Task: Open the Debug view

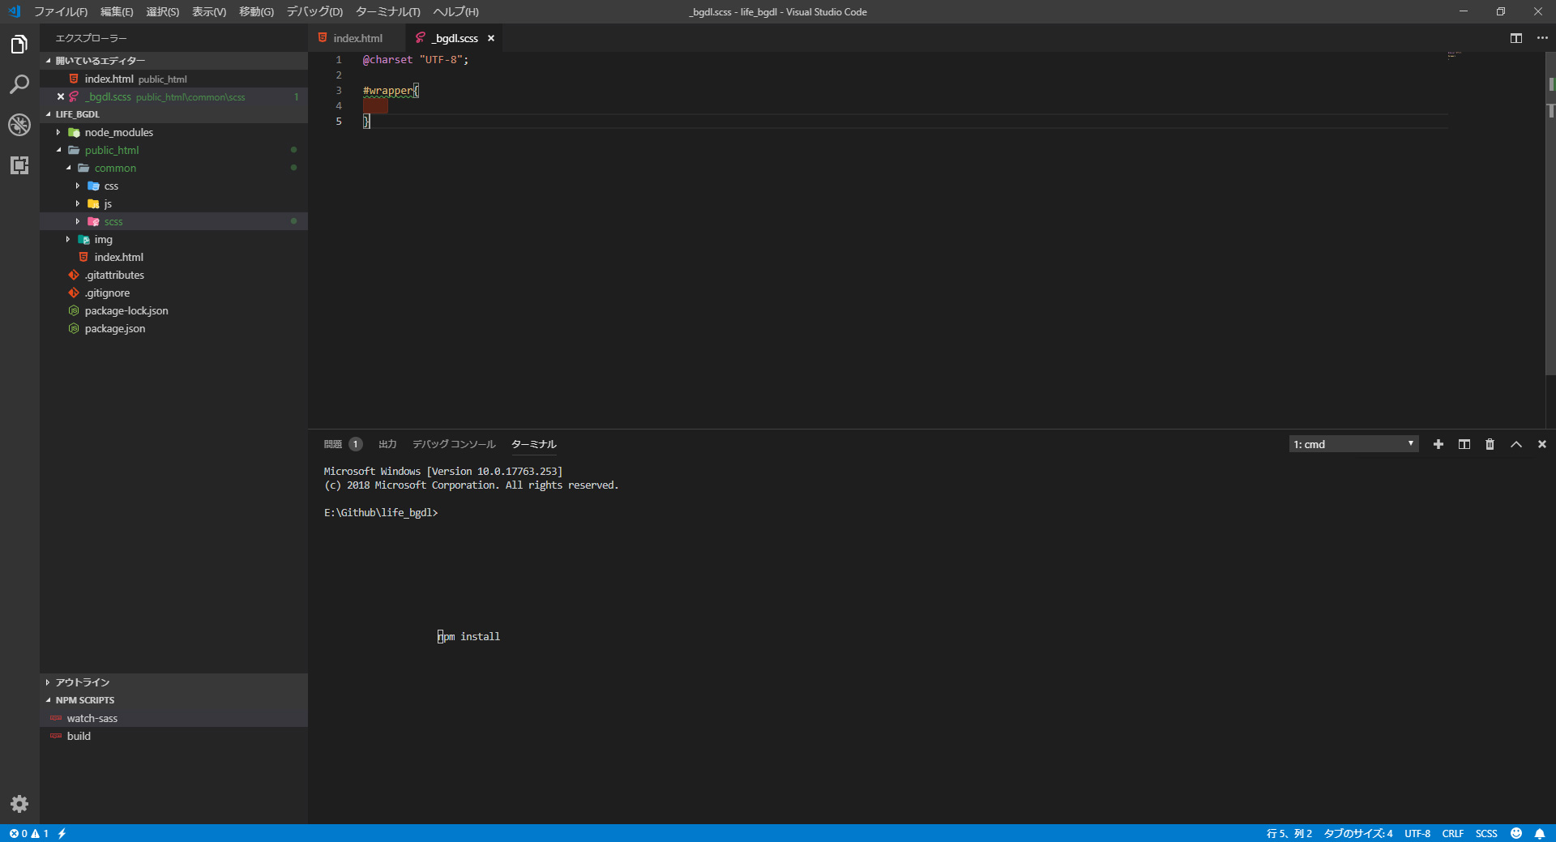Action: [x=19, y=125]
